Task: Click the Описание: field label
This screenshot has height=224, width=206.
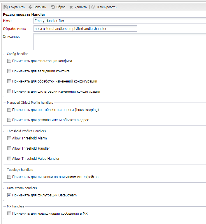Action: click(11, 37)
